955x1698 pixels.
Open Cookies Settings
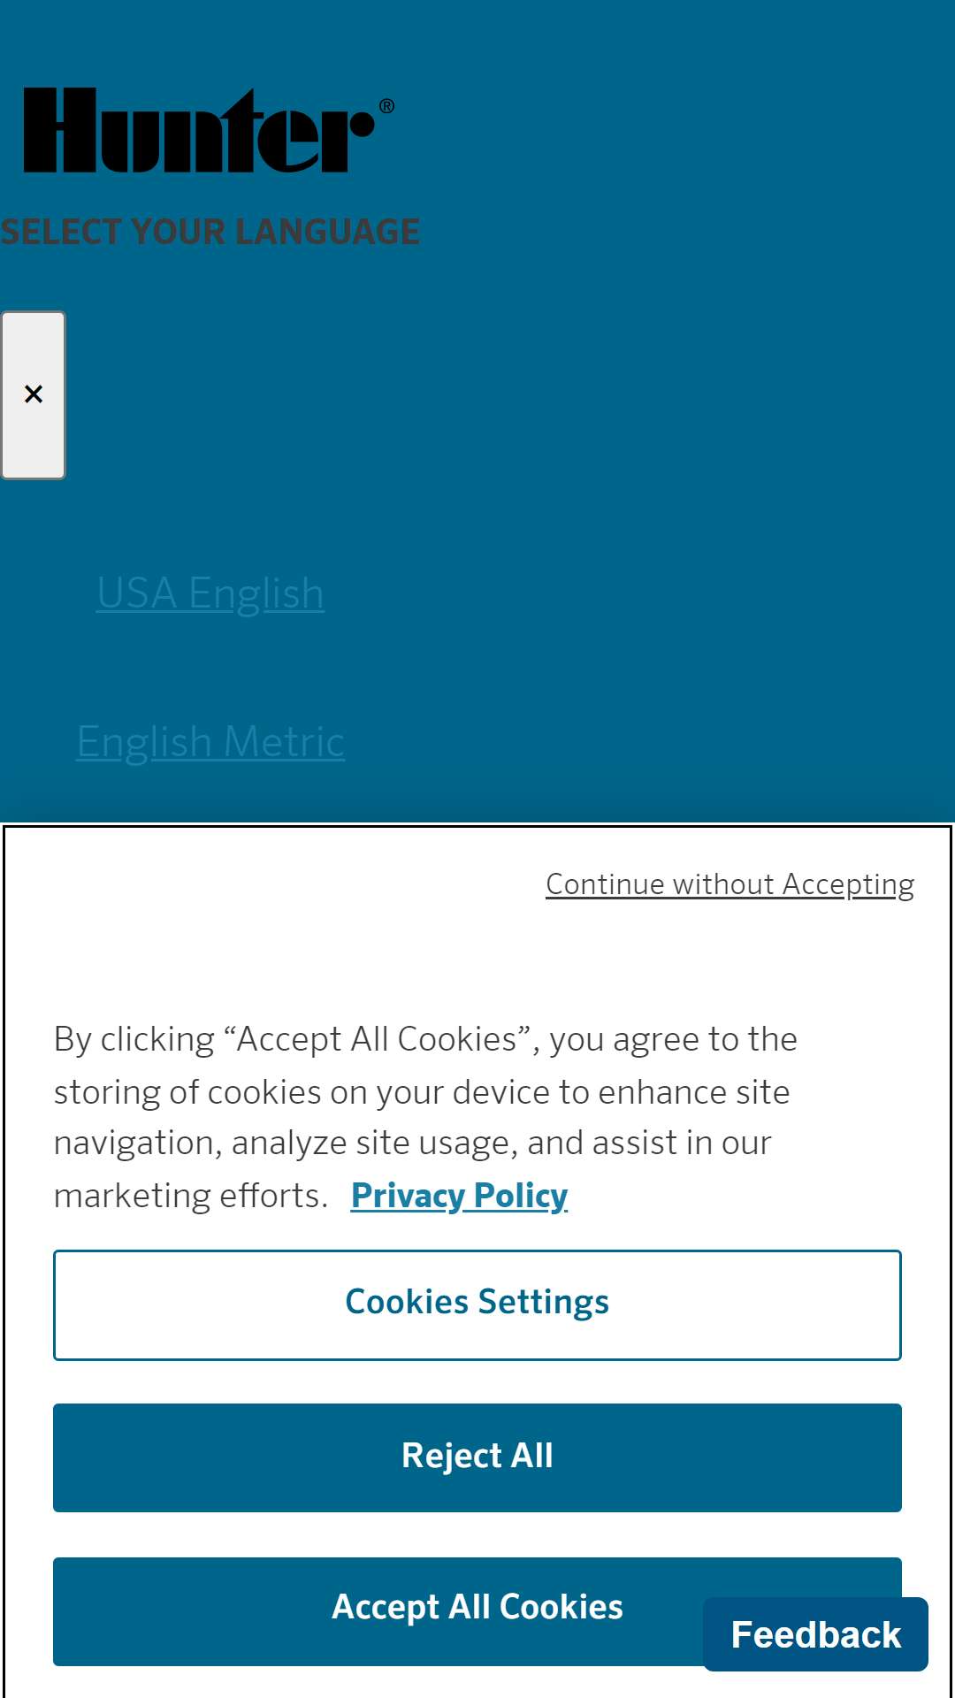[x=477, y=1304]
